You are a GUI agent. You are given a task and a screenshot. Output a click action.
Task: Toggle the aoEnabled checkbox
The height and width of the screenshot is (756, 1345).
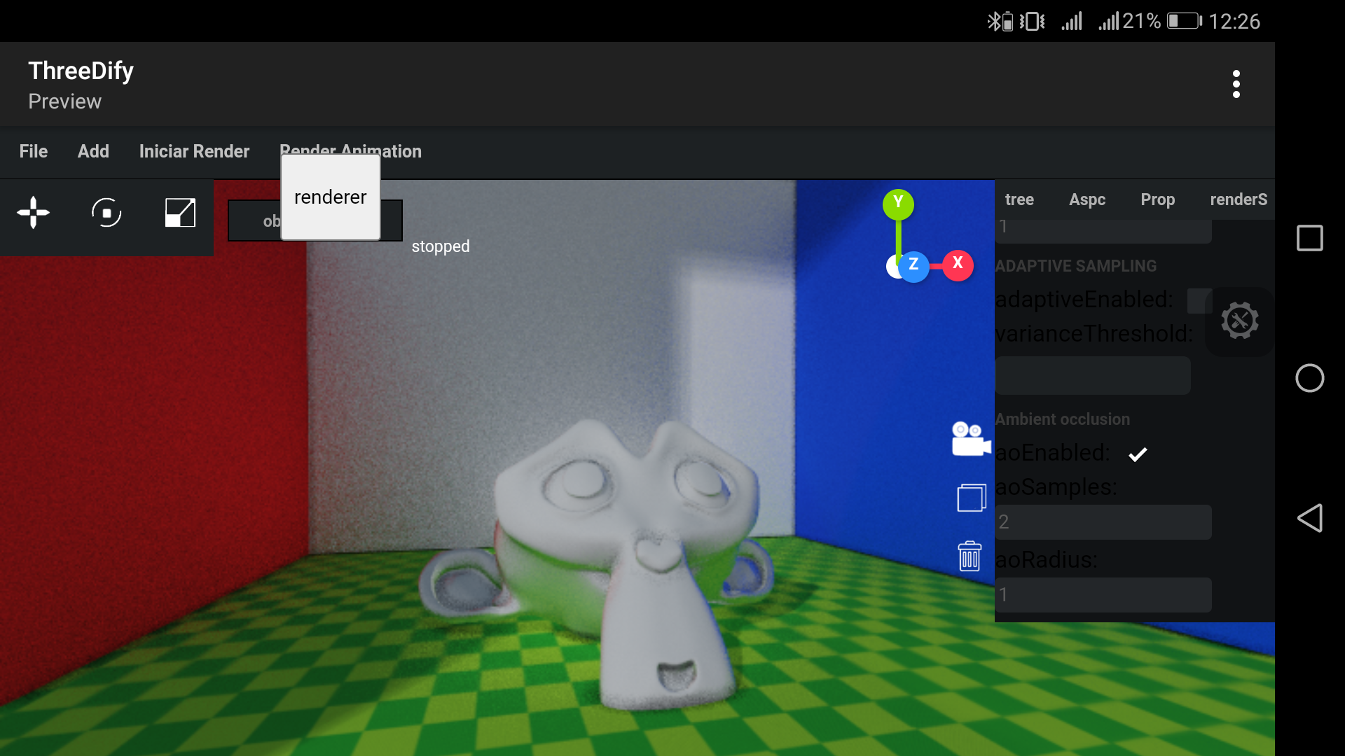tap(1138, 454)
